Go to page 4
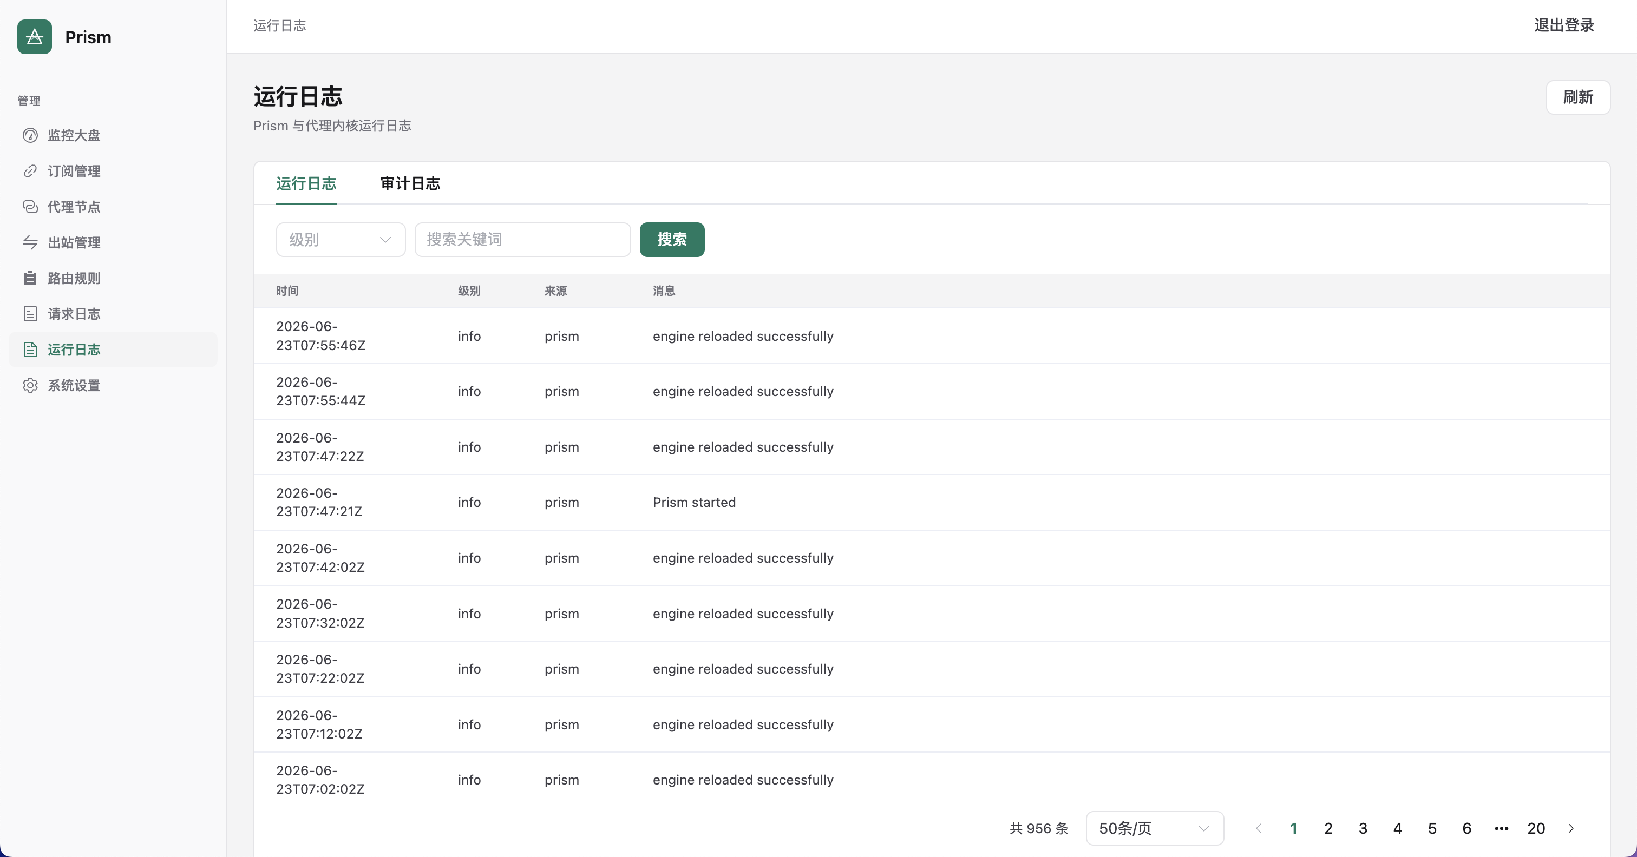 (x=1397, y=828)
